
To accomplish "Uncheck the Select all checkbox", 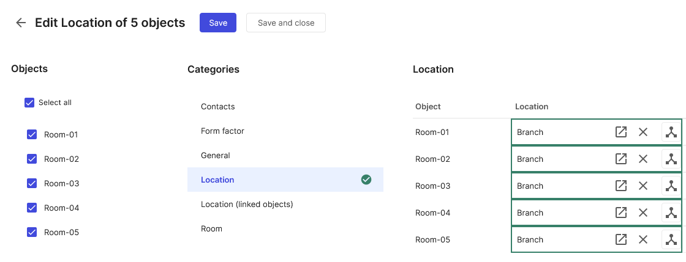I will pyautogui.click(x=29, y=103).
